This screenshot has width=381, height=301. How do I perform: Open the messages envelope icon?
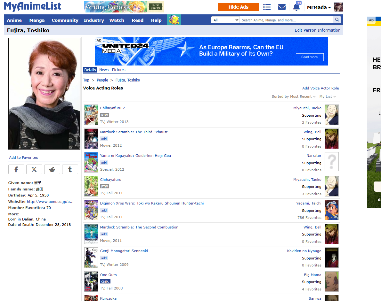282,7
